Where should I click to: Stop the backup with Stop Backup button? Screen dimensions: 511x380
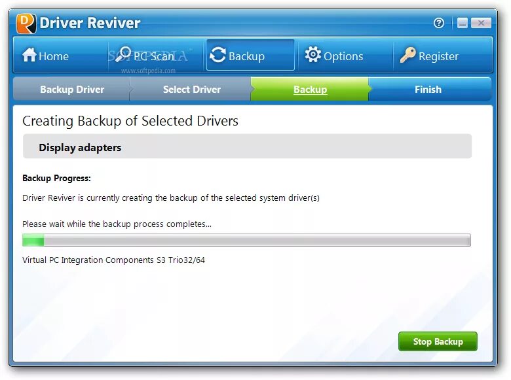click(x=438, y=341)
